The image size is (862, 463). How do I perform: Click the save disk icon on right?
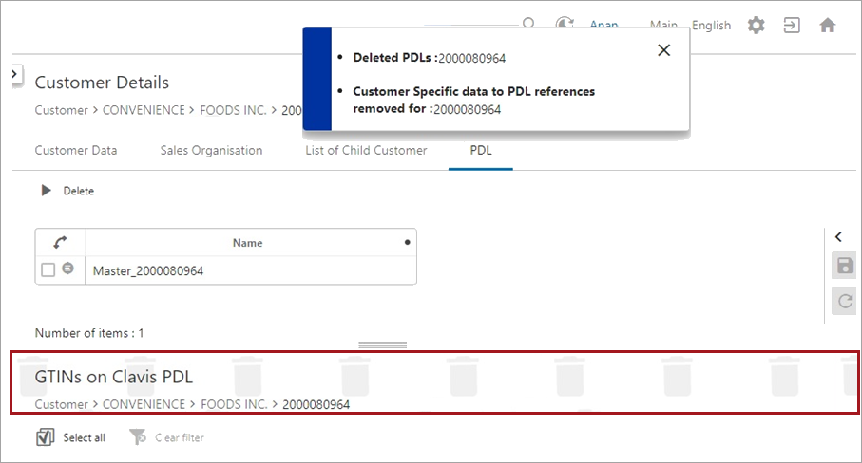[843, 266]
